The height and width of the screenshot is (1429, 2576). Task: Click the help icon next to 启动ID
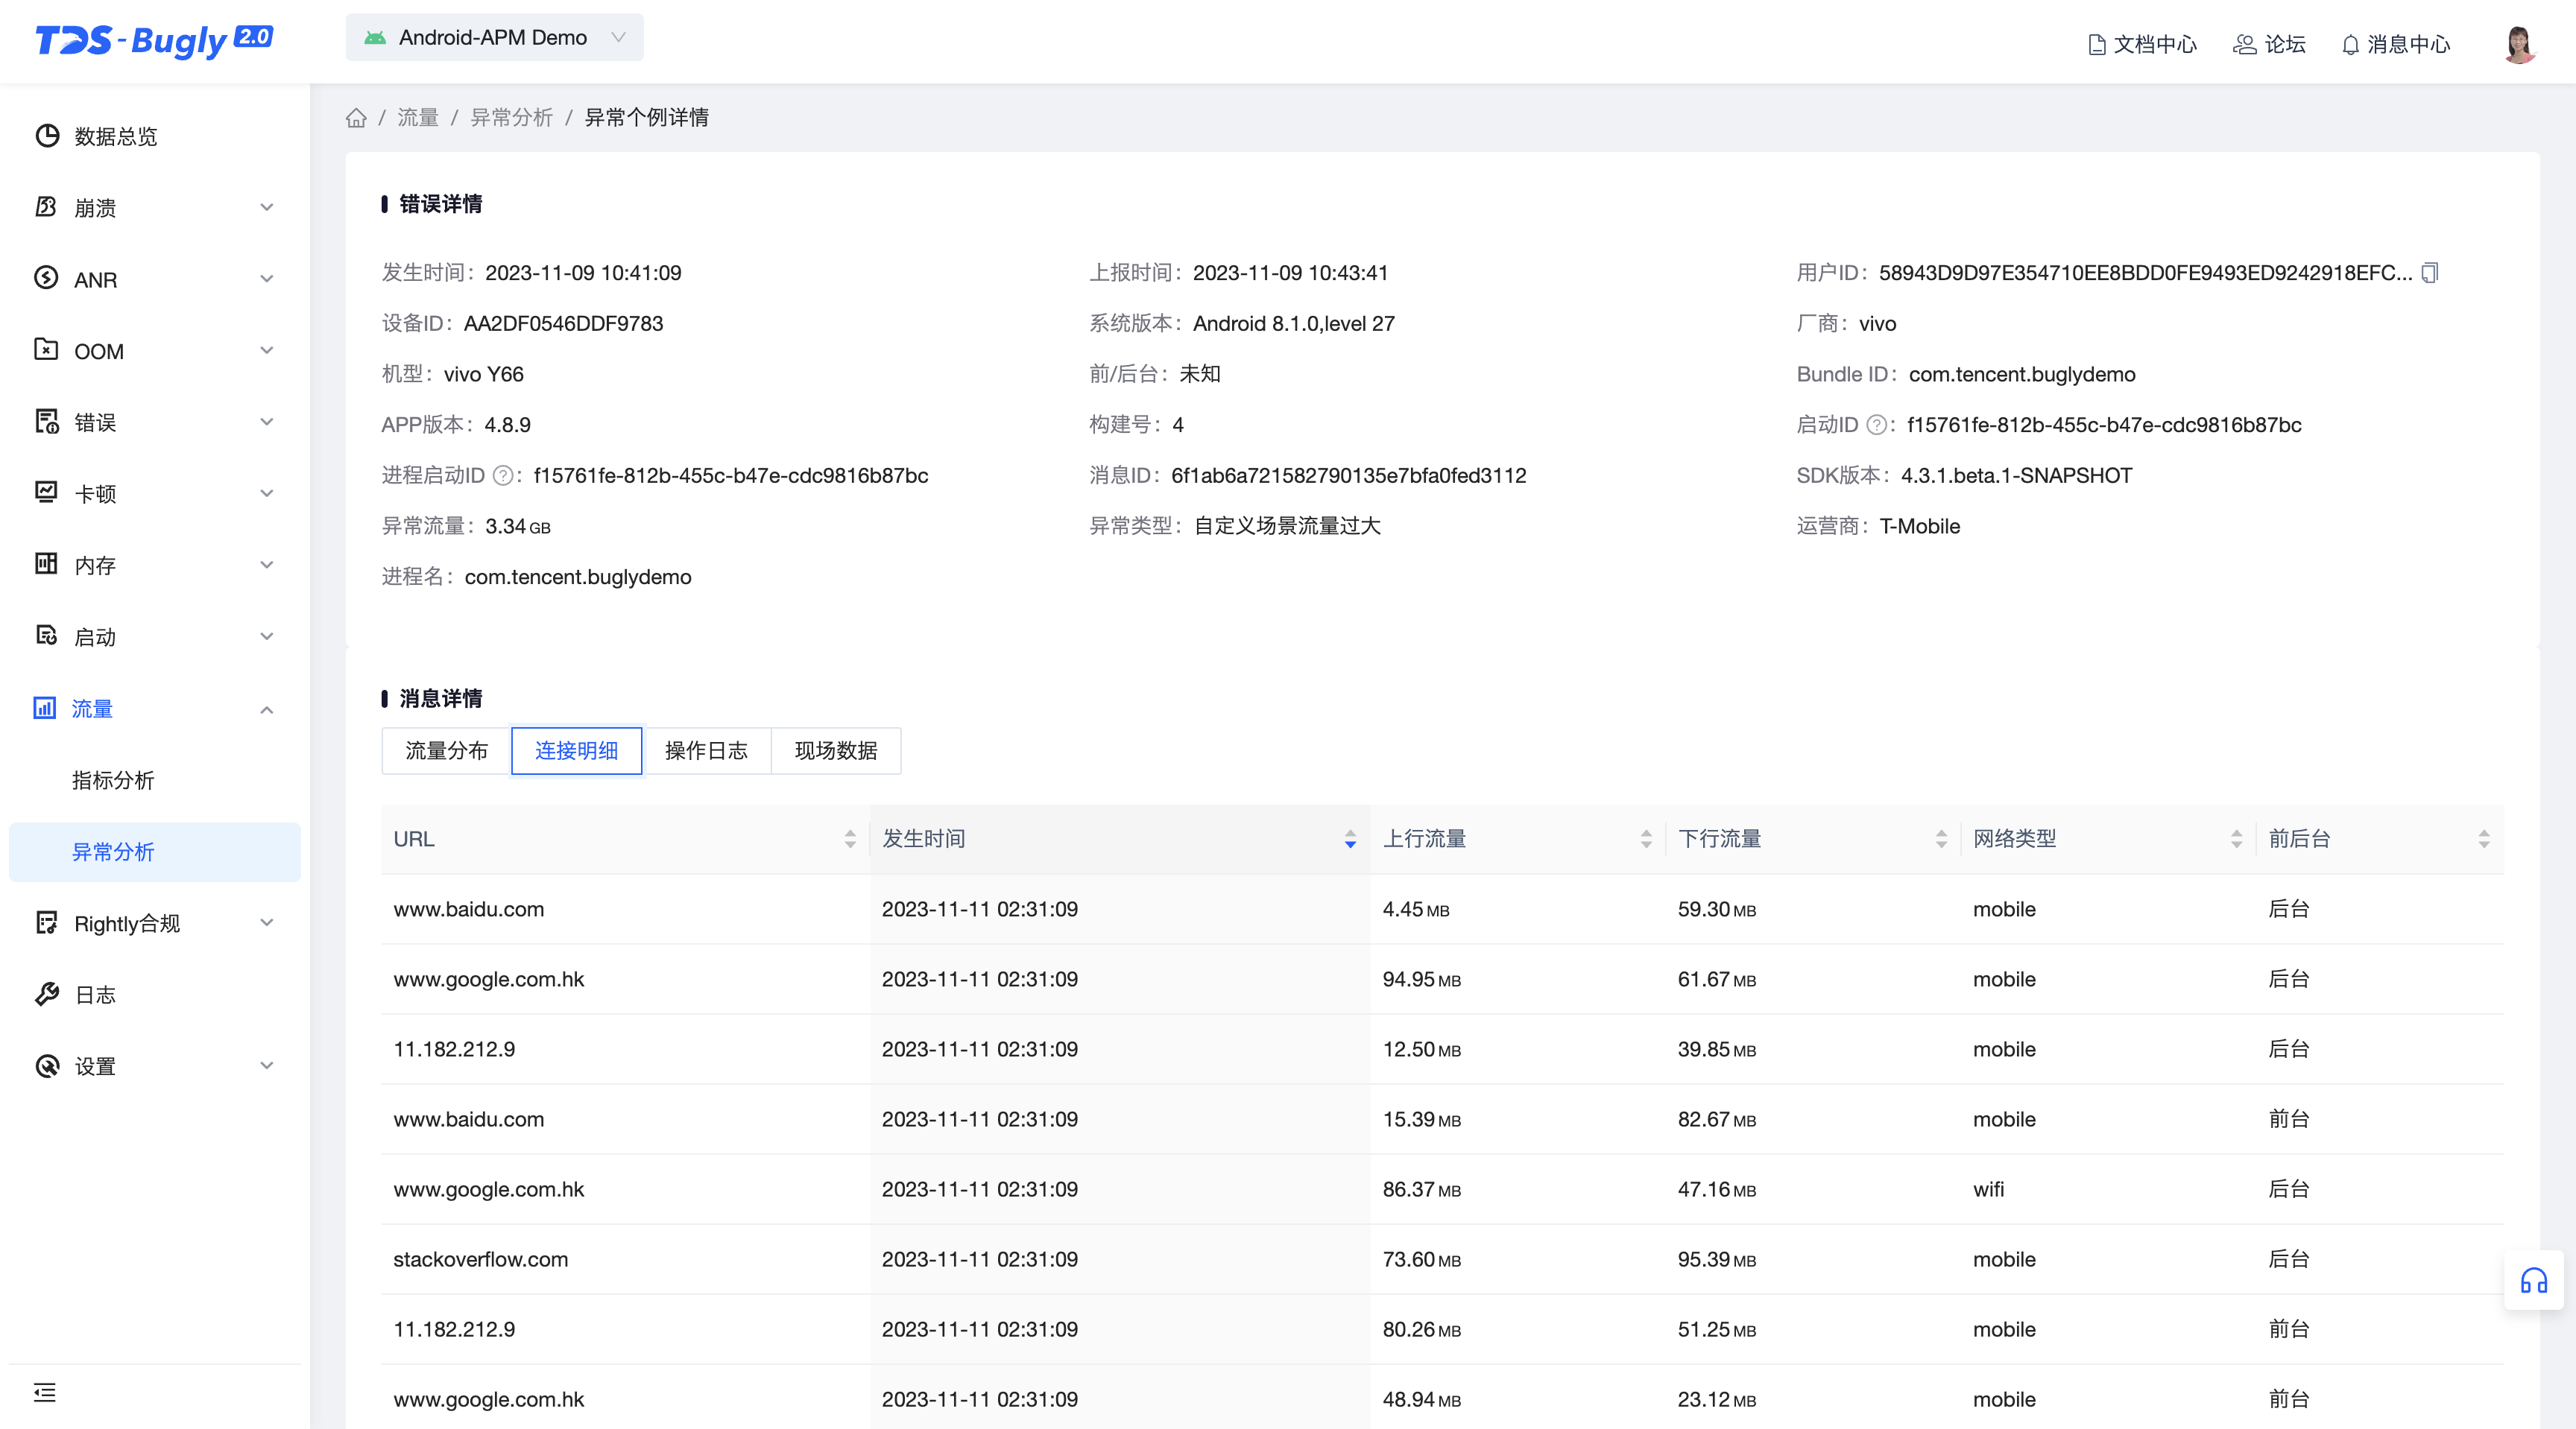1877,425
